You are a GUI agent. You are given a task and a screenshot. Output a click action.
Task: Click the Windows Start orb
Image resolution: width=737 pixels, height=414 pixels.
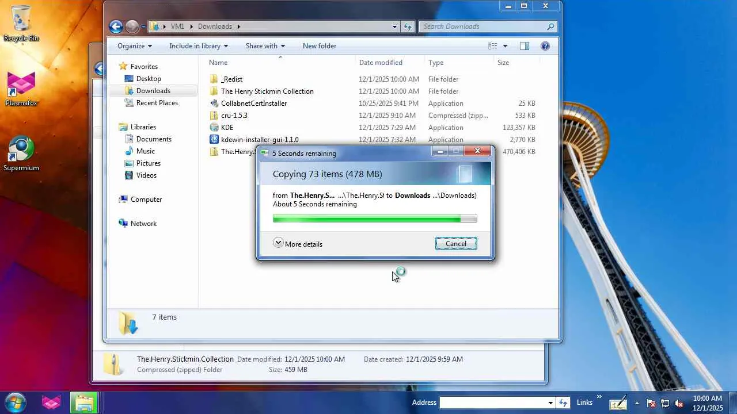point(15,402)
